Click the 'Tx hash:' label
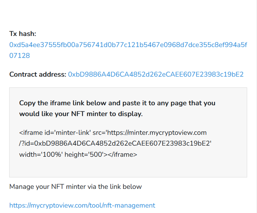 (23, 34)
